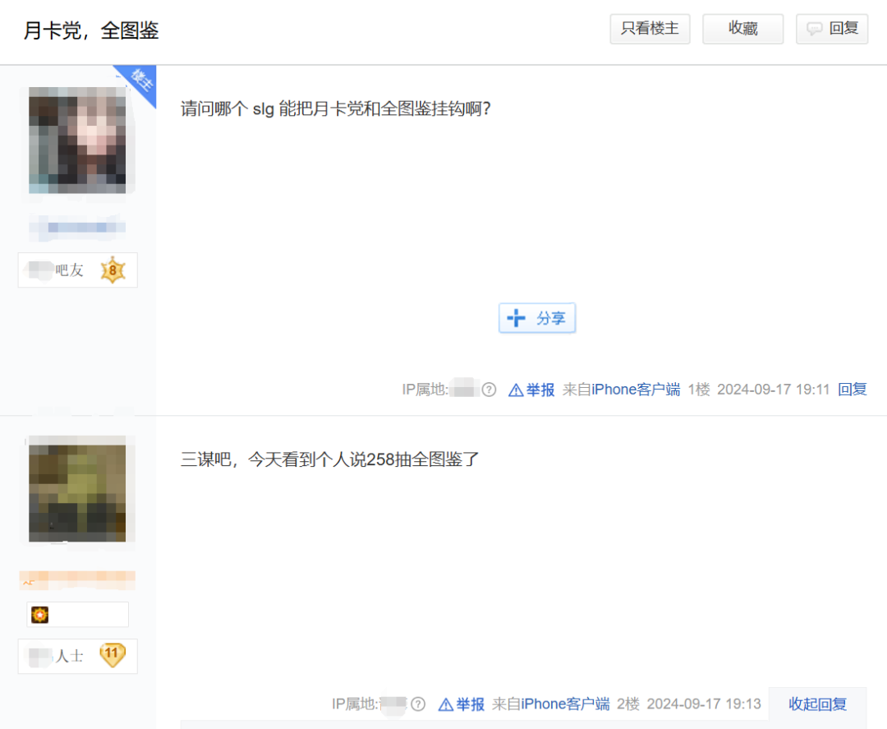Click the reply text 三谋吧，今天看到个人说258抽全图鉴了
Image resolution: width=887 pixels, height=729 pixels.
point(330,459)
